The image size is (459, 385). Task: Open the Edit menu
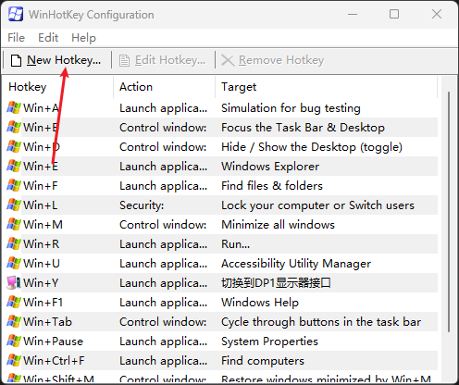pyautogui.click(x=48, y=38)
